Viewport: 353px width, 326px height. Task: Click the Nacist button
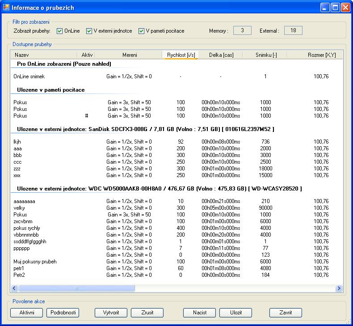199,313
